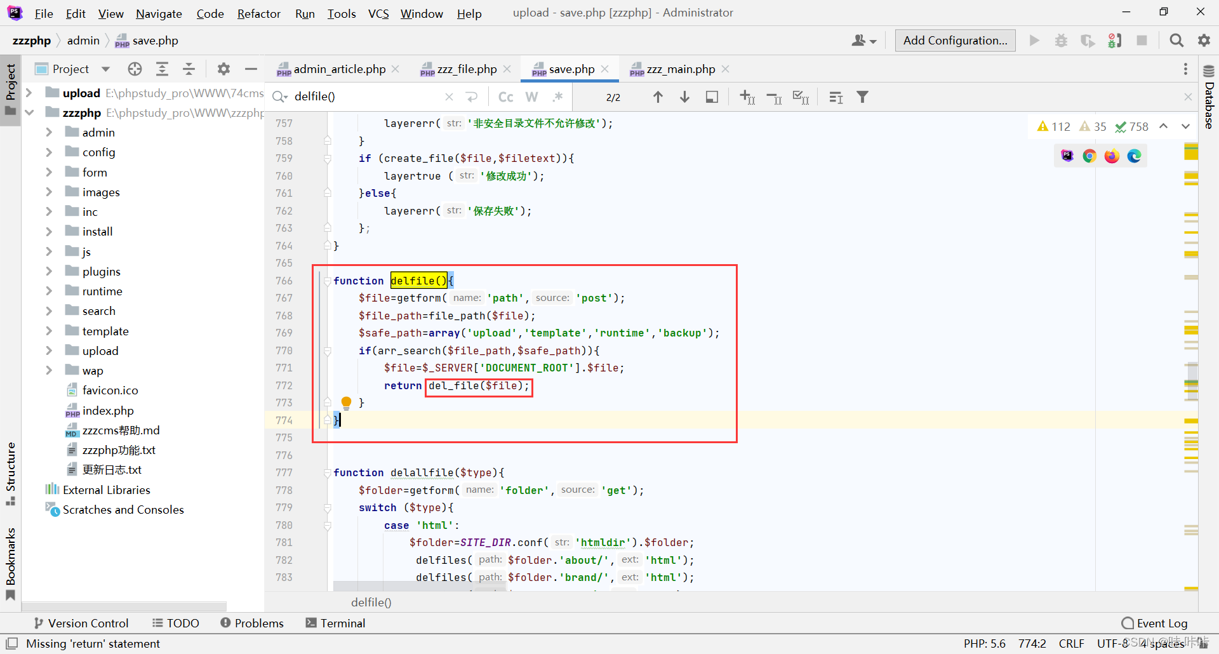Add selection for next occurrence
The width and height of the screenshot is (1219, 654).
pyautogui.click(x=747, y=97)
